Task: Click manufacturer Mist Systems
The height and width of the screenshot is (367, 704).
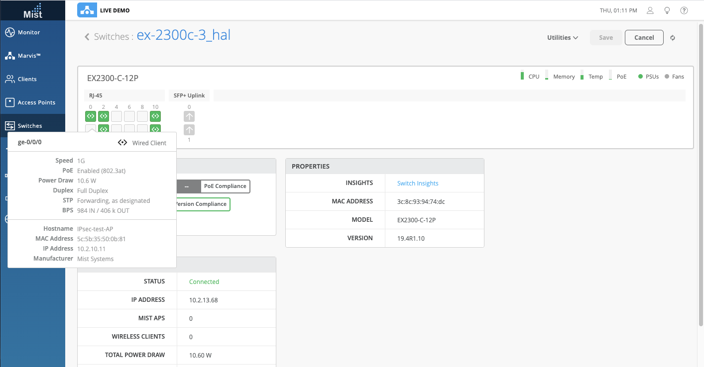Action: (96, 259)
